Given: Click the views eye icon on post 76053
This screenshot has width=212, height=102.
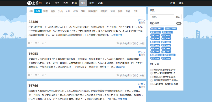Looking at the screenshot, I should tap(36, 75).
